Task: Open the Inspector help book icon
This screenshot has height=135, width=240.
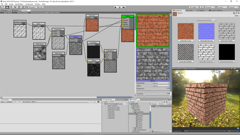Action: (234, 13)
